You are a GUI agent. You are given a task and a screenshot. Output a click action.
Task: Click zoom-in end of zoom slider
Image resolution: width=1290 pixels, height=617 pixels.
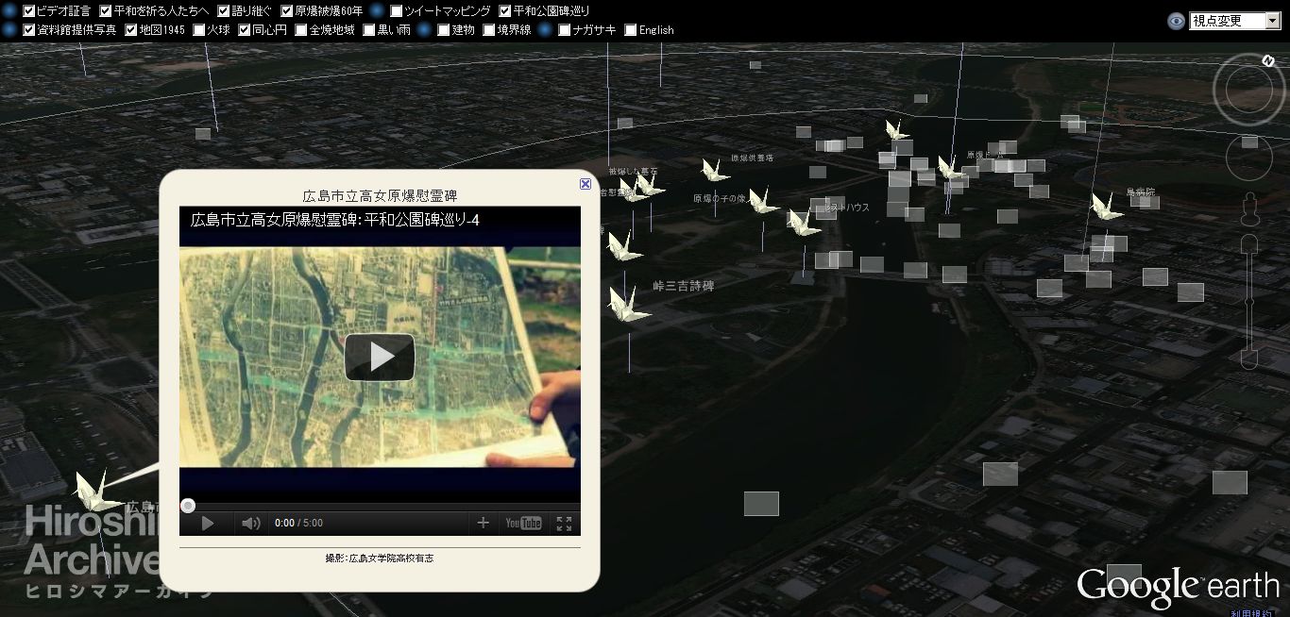point(1249,245)
